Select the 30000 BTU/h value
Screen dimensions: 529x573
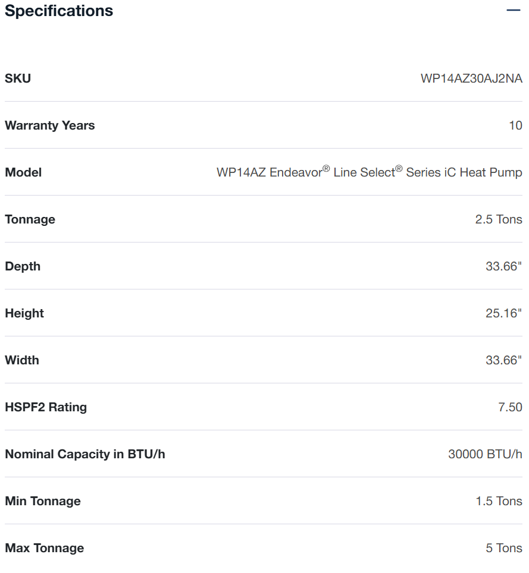click(485, 454)
